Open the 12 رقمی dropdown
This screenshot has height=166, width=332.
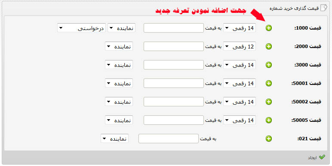click(x=240, y=46)
